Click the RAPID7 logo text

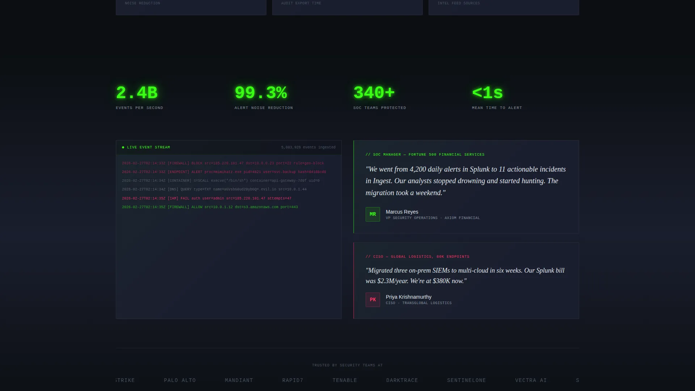coord(293,381)
